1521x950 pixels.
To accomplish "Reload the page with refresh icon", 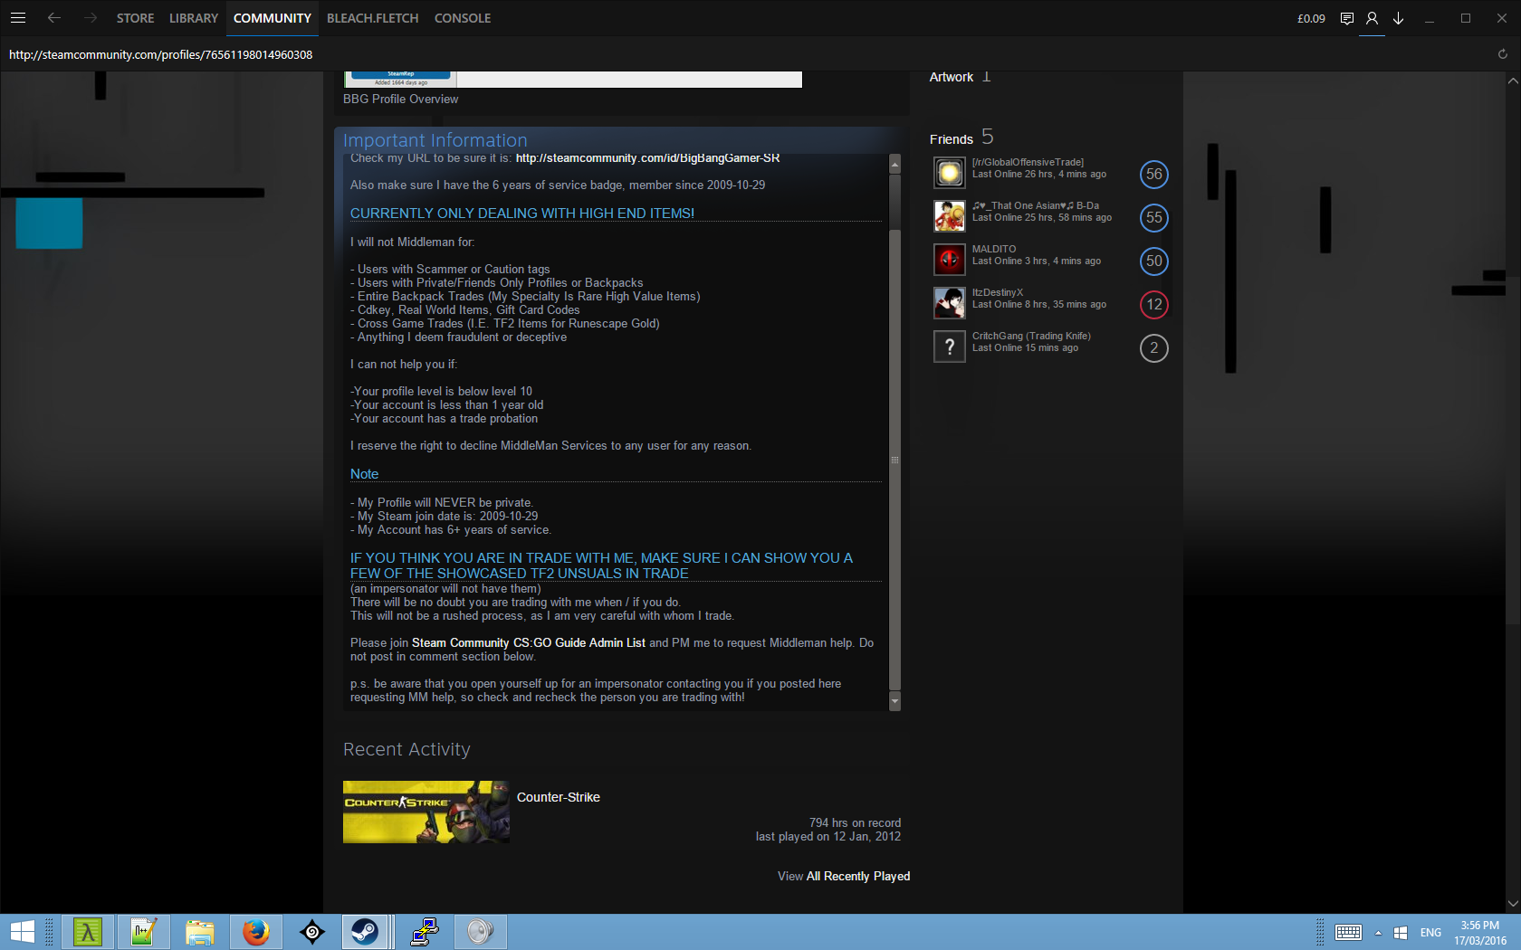I will 1502,54.
